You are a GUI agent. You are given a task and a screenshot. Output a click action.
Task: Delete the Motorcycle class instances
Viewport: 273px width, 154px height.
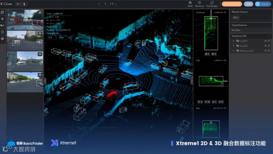click(x=269, y=51)
